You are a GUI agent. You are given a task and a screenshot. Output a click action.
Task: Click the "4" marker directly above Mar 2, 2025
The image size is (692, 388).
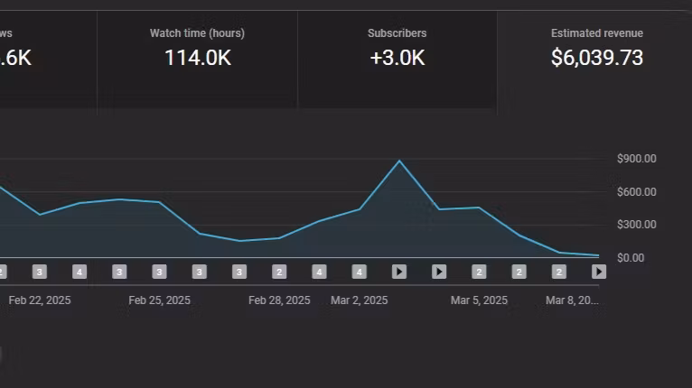pyautogui.click(x=359, y=272)
